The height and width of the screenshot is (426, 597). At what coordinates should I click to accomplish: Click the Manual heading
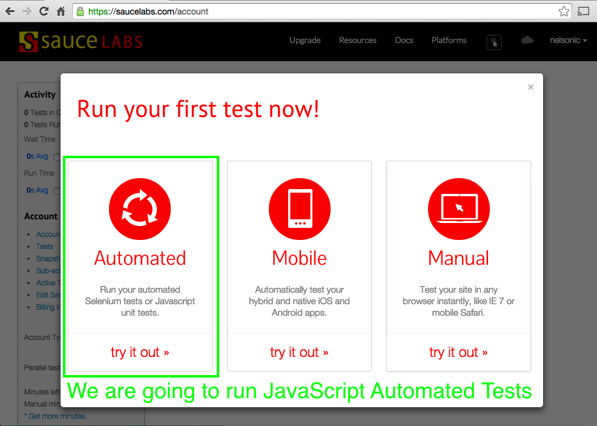[458, 258]
